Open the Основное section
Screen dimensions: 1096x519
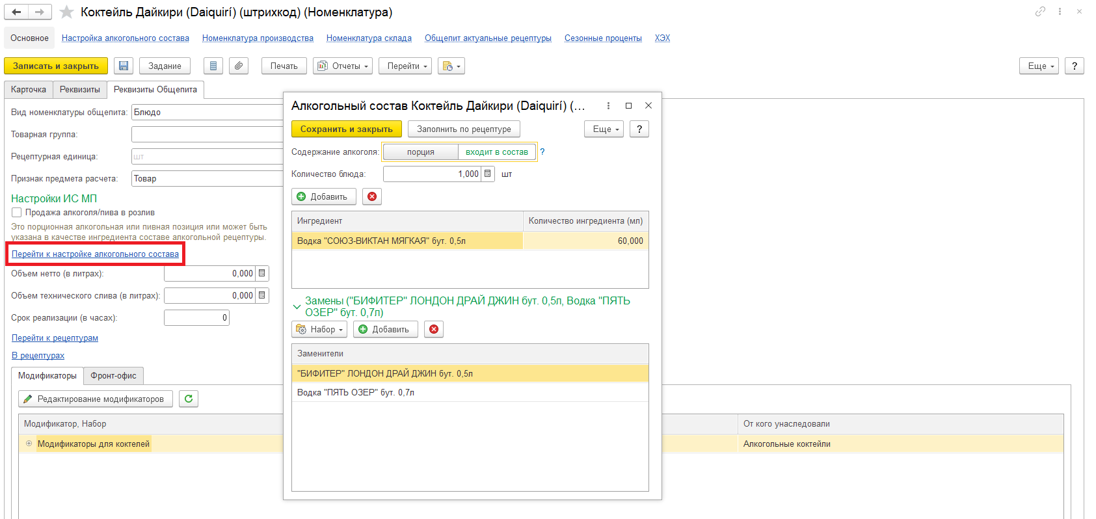pos(29,38)
